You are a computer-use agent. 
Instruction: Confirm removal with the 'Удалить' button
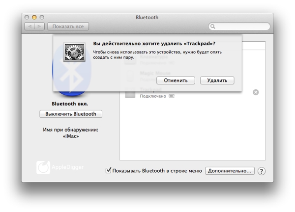coord(217,80)
